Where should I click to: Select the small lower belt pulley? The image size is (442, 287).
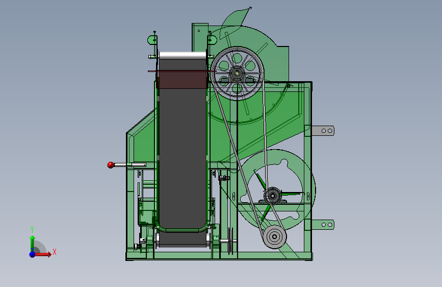pos(275,237)
